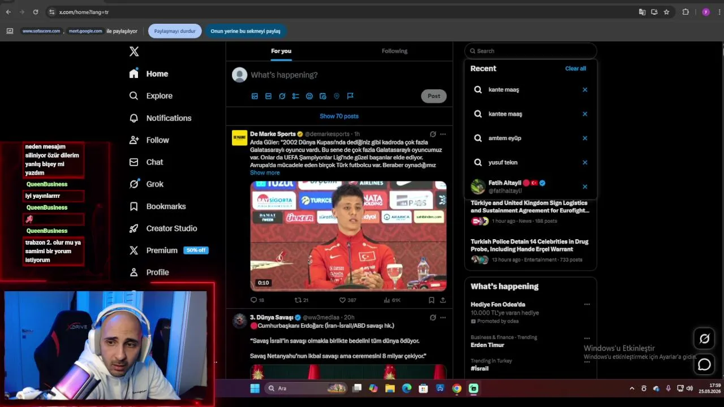This screenshot has height=407, width=724.
Task: Open Follow in the sidebar
Action: 149,140
